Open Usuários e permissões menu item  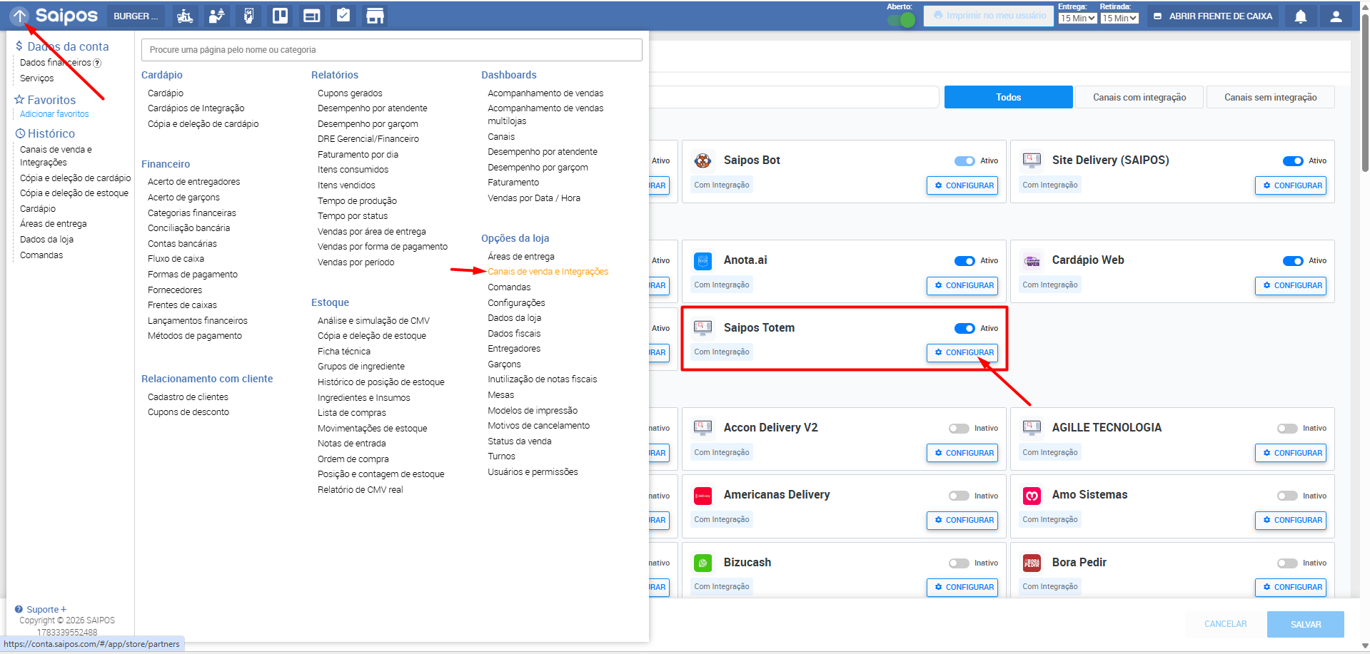click(533, 472)
